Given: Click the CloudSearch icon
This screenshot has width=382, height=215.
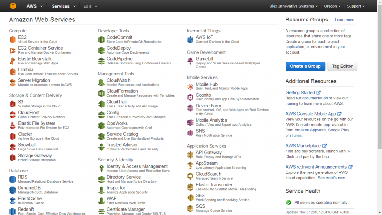Looking at the screenshot, I should [190, 176].
